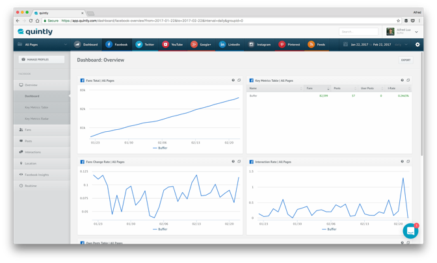Go to browser home page icon
The width and height of the screenshot is (437, 263).
tap(37, 21)
